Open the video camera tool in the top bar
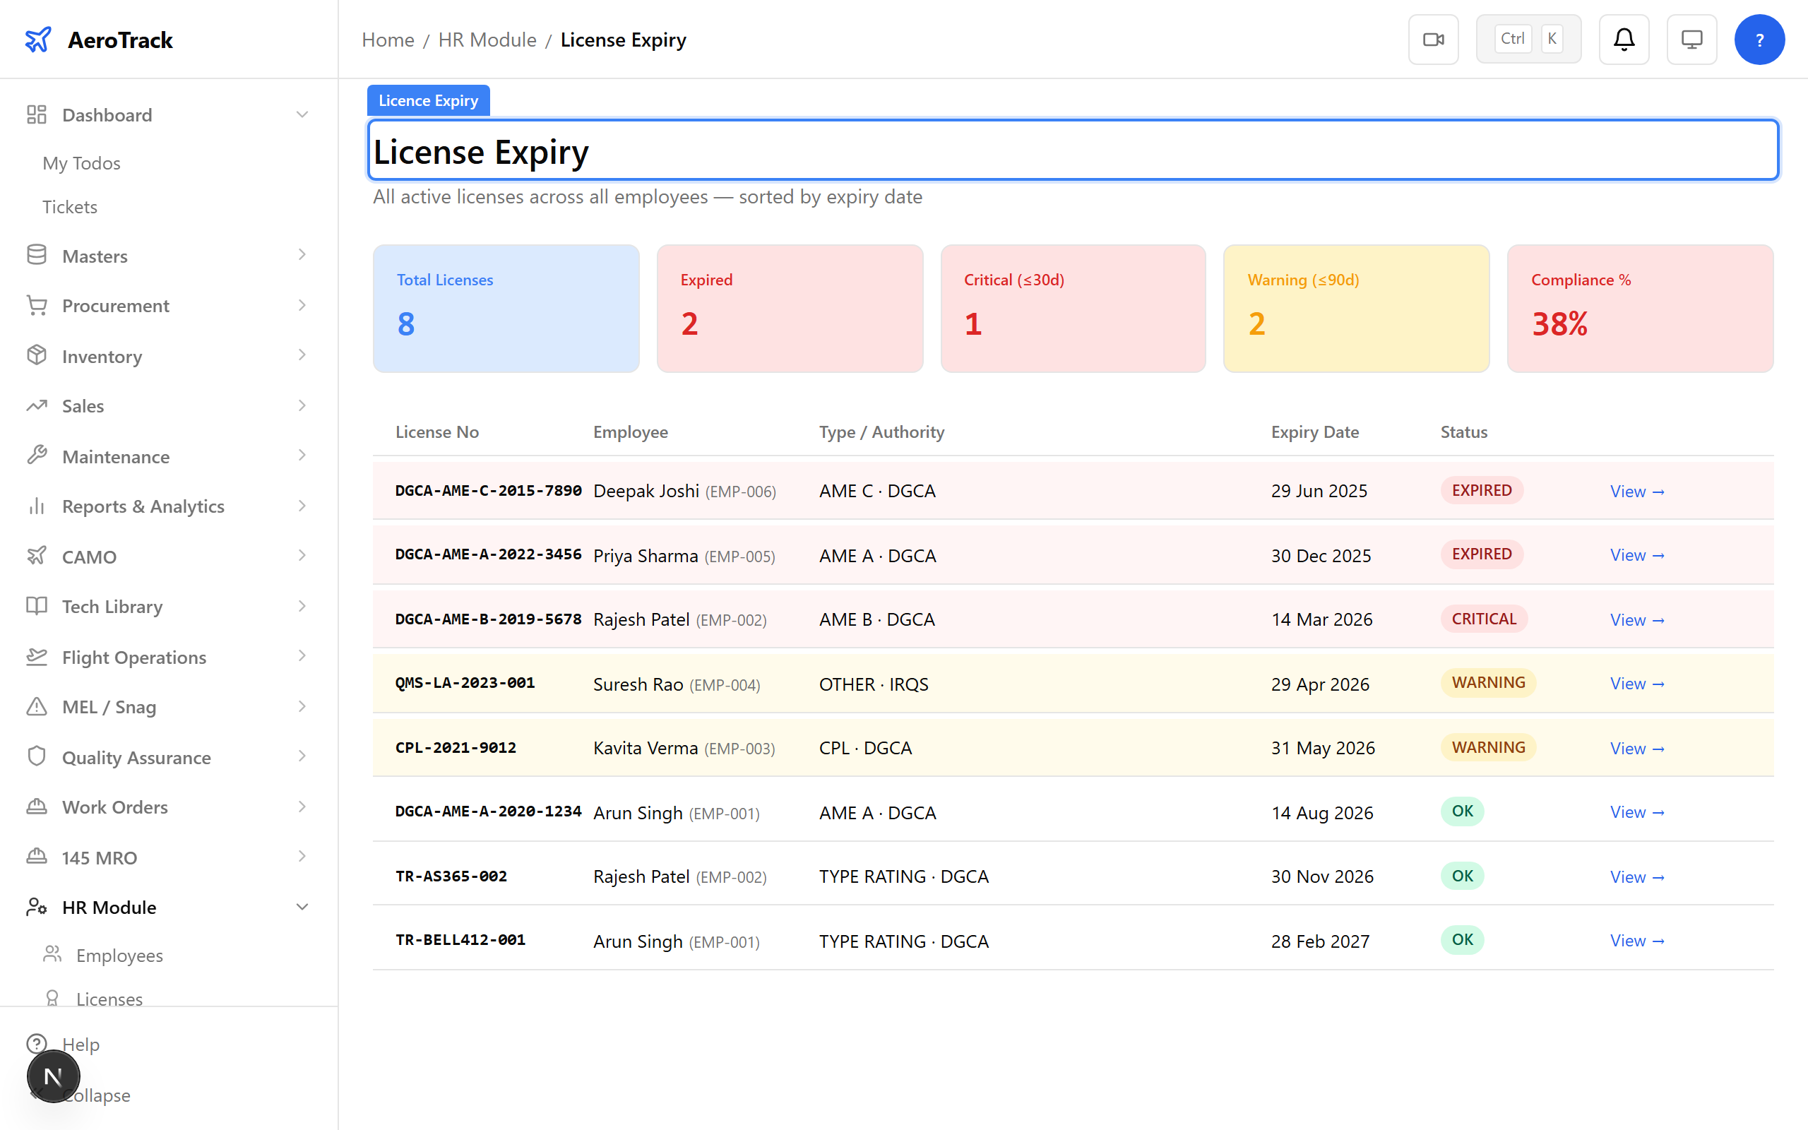This screenshot has height=1130, width=1808. coord(1433,39)
